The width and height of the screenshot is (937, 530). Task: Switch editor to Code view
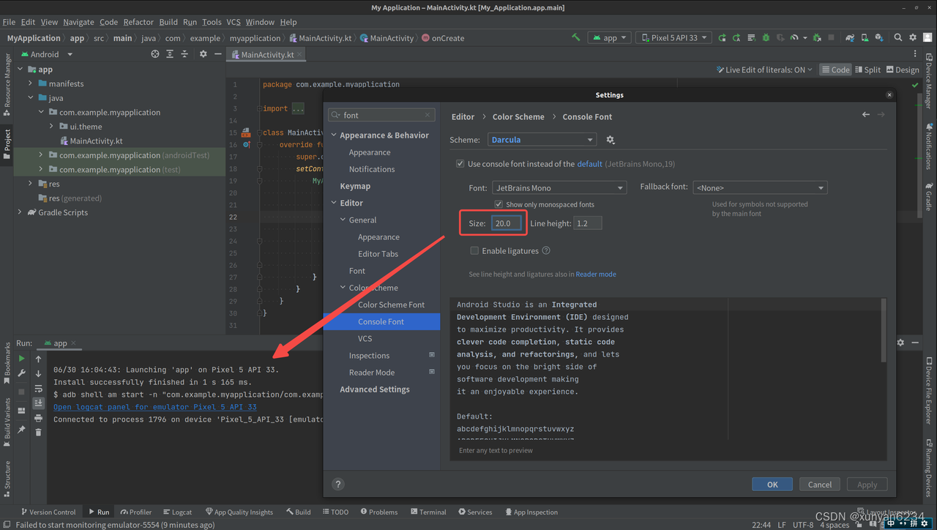pyautogui.click(x=835, y=70)
